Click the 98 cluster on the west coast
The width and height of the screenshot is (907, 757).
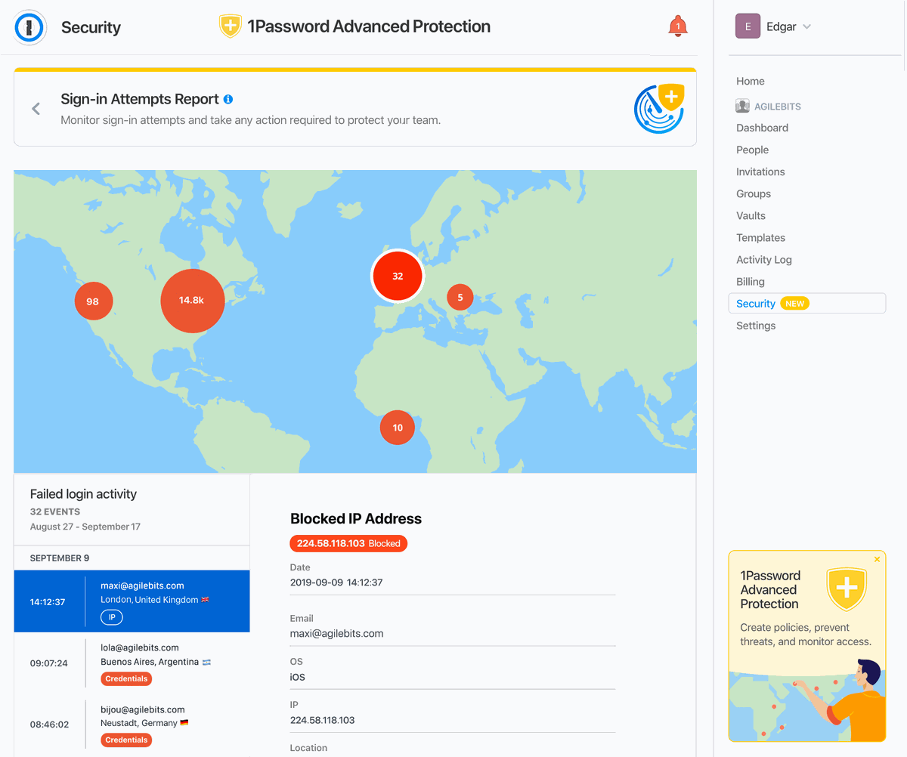tap(93, 301)
